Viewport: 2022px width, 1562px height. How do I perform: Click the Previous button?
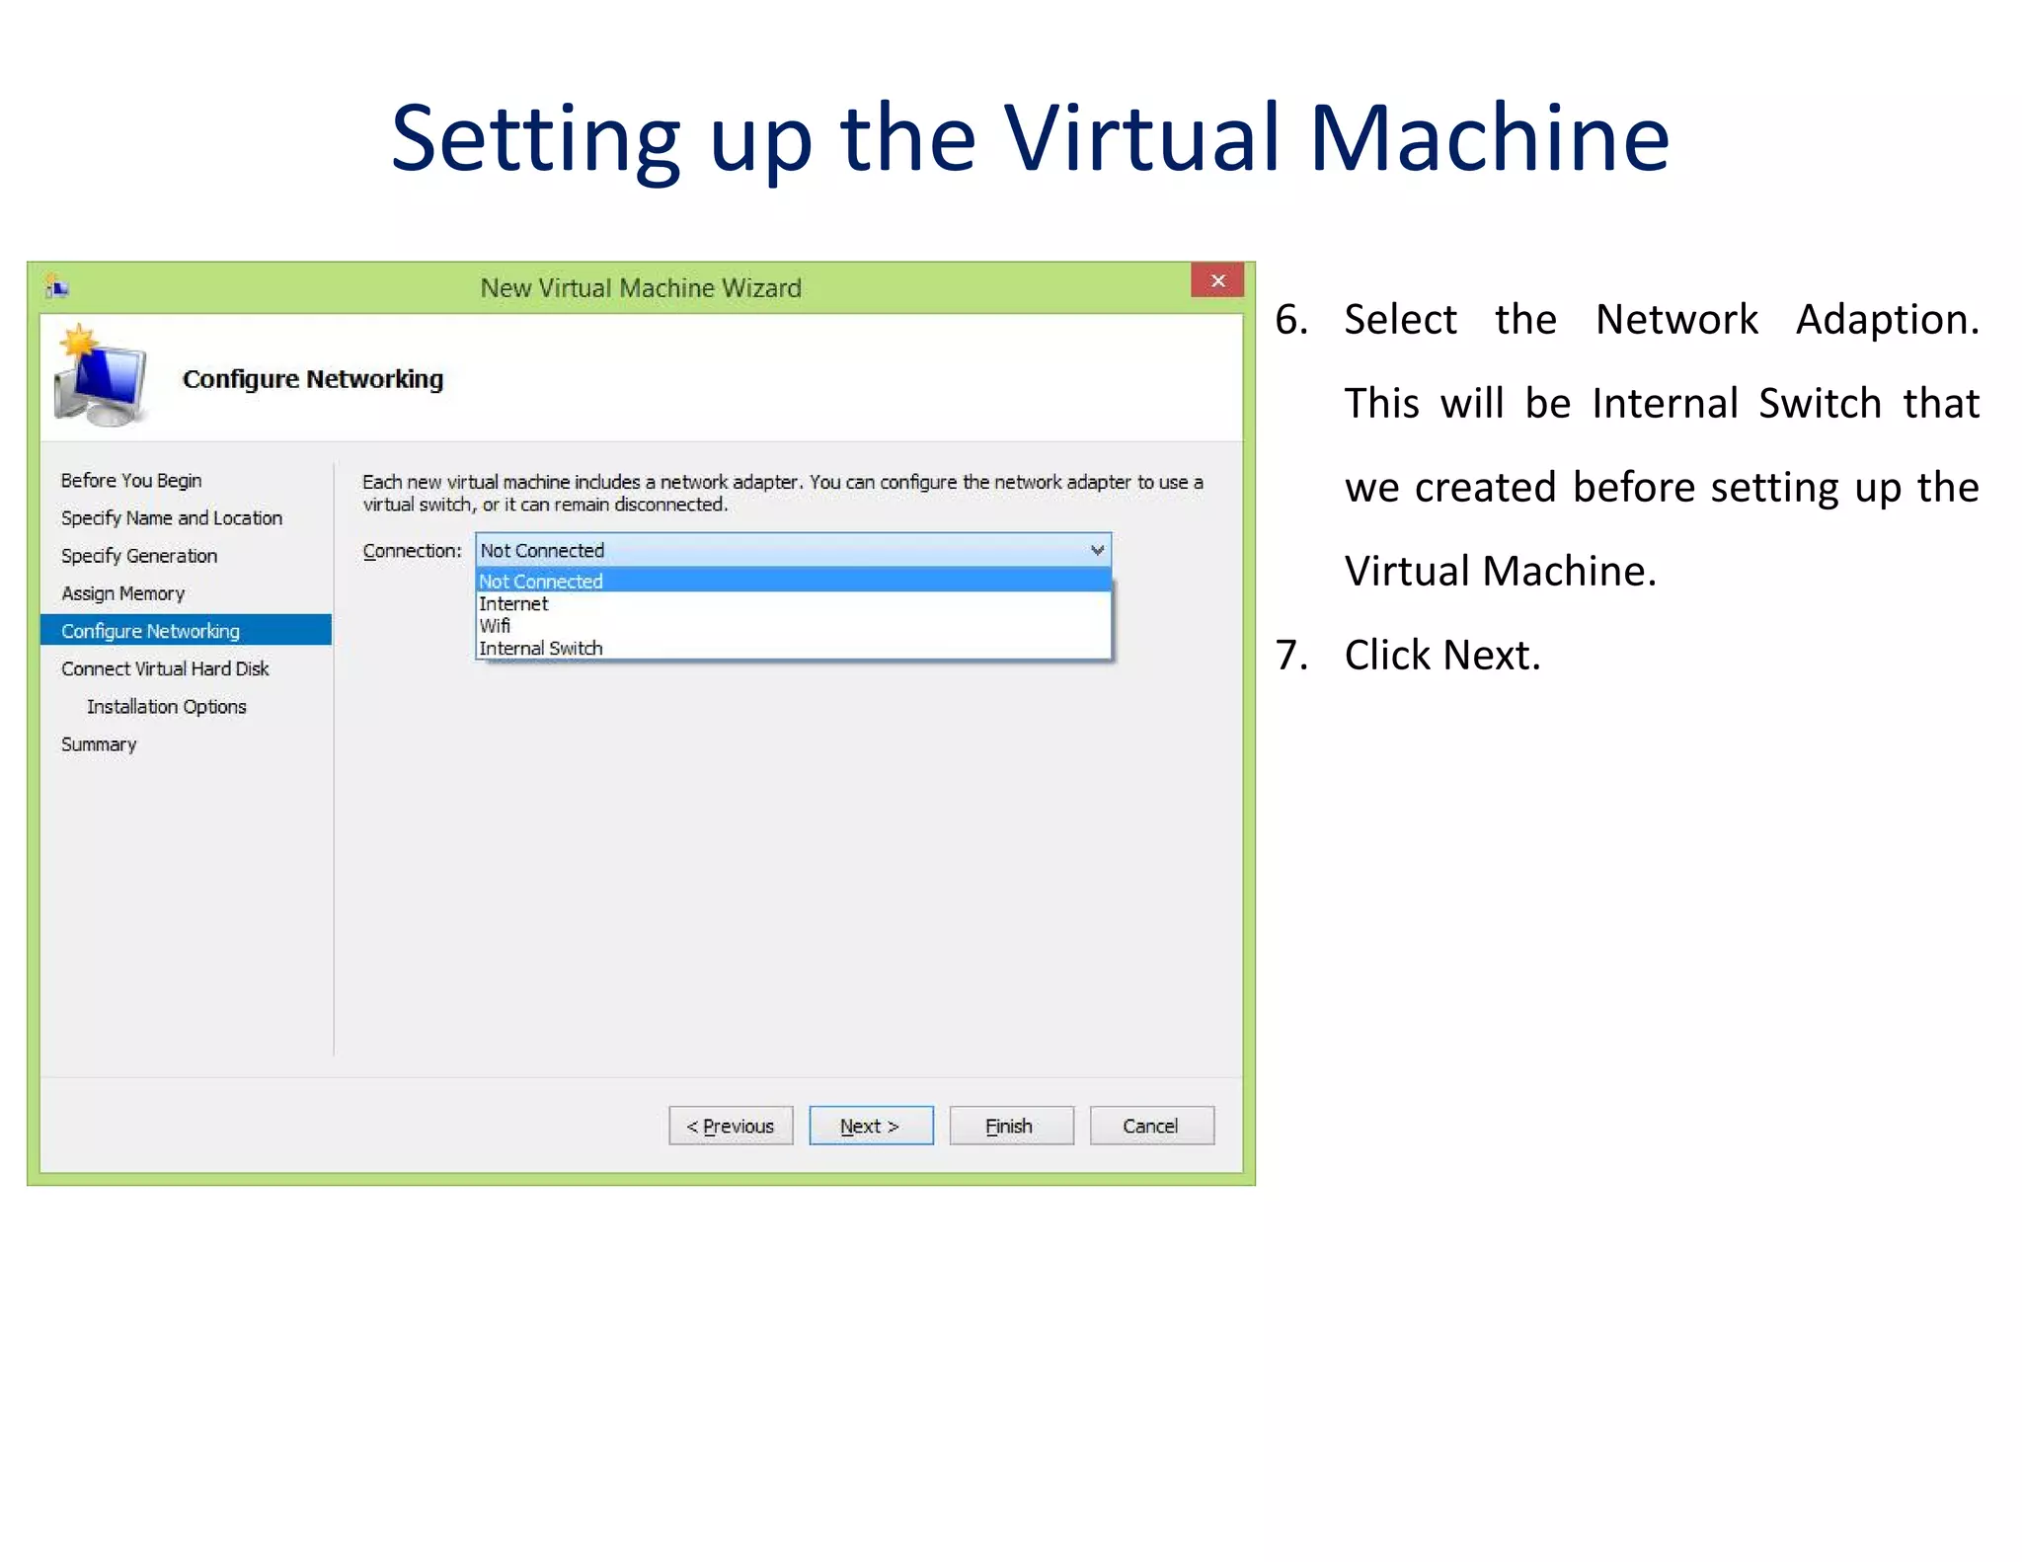[x=731, y=1126]
